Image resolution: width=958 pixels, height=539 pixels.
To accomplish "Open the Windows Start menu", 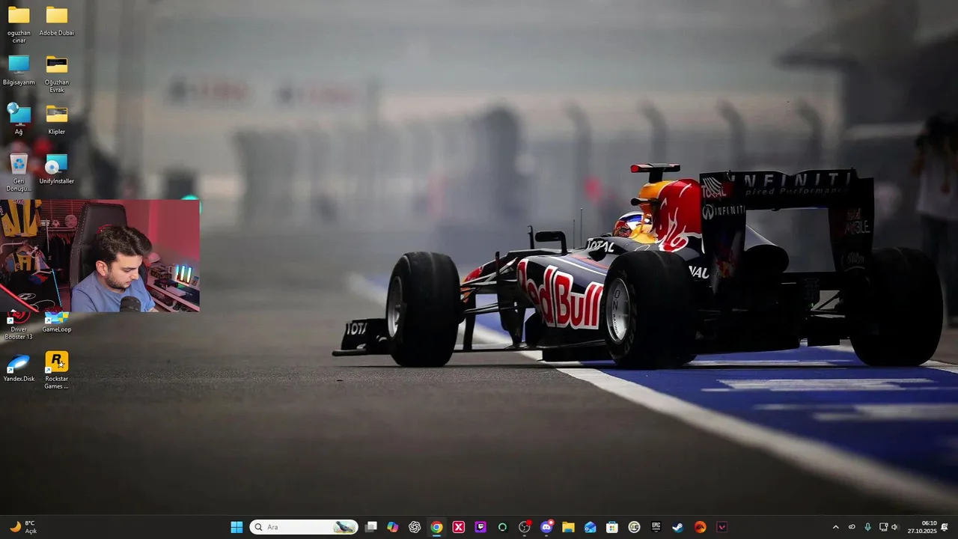I will (x=237, y=527).
